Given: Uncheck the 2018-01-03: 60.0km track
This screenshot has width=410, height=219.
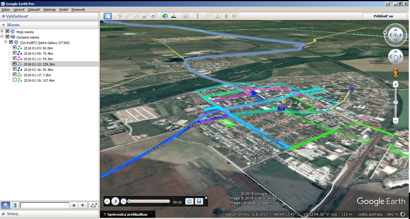Looking at the screenshot, I should [15, 48].
